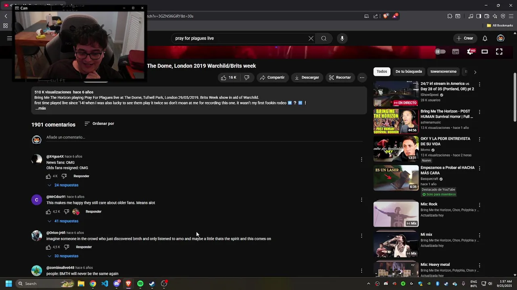Image resolution: width=517 pixels, height=290 pixels.
Task: Like the MrCdoz91 comment with 4,3 K
Action: pos(48,212)
